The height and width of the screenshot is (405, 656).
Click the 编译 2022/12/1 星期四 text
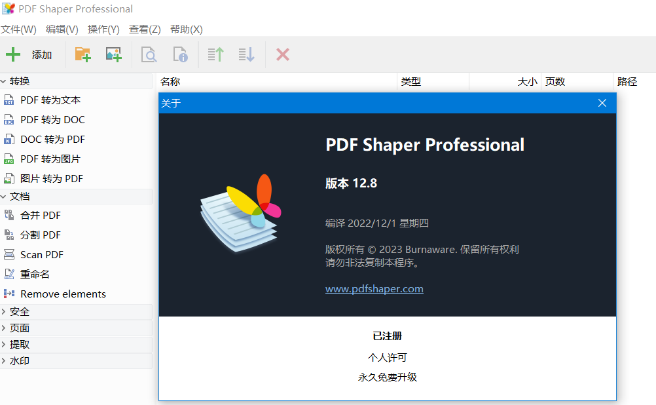point(377,223)
